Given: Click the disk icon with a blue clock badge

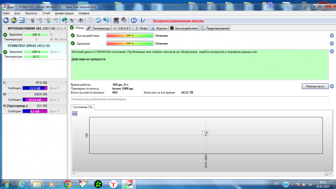Looking at the screenshot, I should pyautogui.click(x=39, y=20).
